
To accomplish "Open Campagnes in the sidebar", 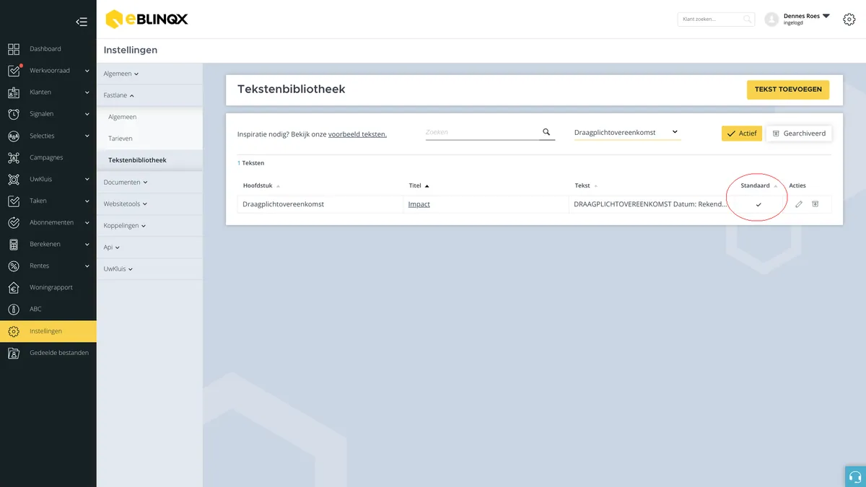I will pos(46,157).
